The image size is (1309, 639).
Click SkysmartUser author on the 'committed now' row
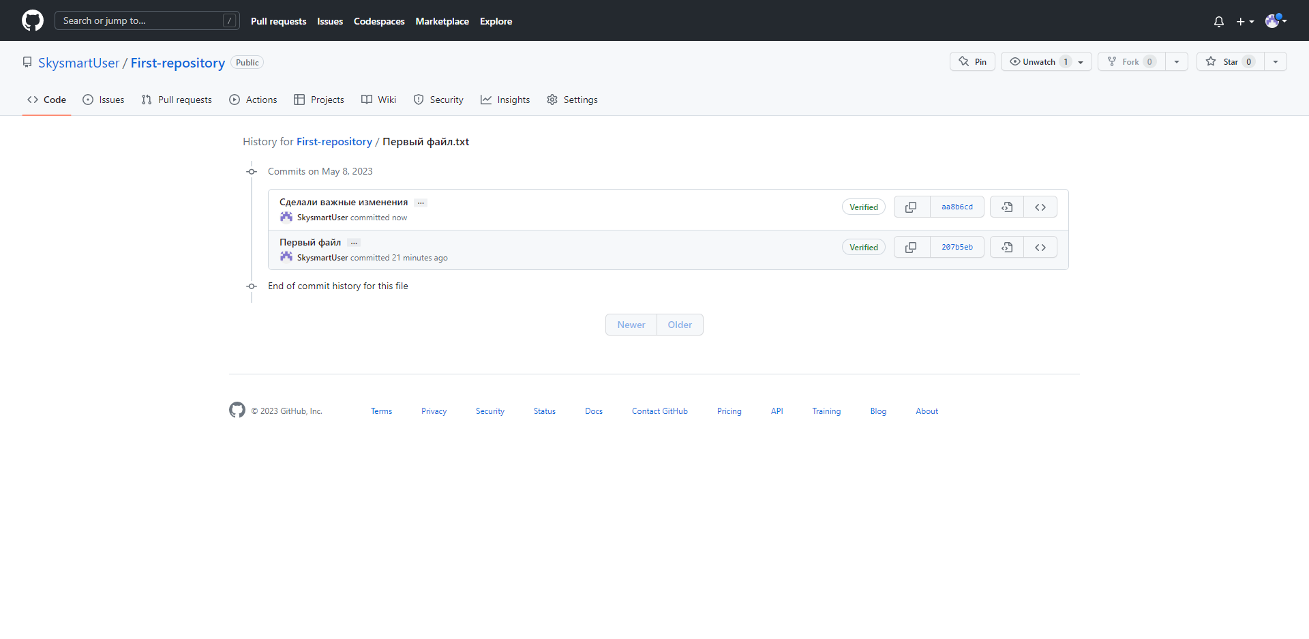click(322, 218)
